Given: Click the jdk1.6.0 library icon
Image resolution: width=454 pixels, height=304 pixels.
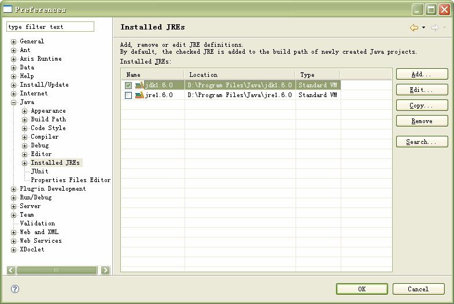Looking at the screenshot, I should tap(139, 85).
